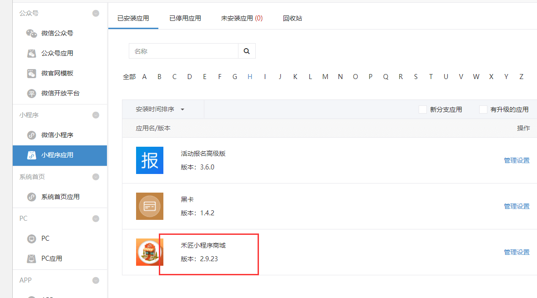The height and width of the screenshot is (298, 537).
Task: Select the 微信公众号 sidebar icon
Action: point(31,33)
